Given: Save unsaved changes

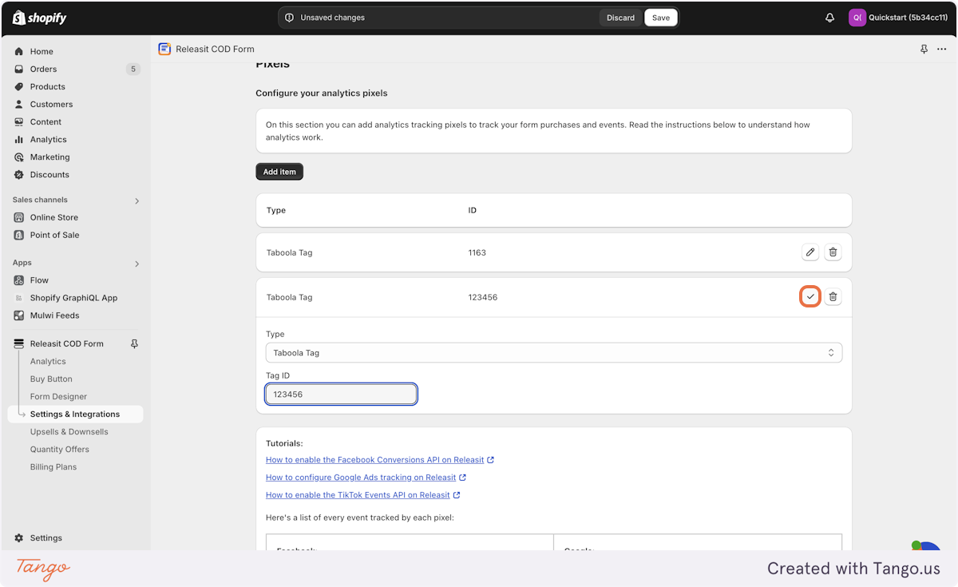Looking at the screenshot, I should point(661,18).
